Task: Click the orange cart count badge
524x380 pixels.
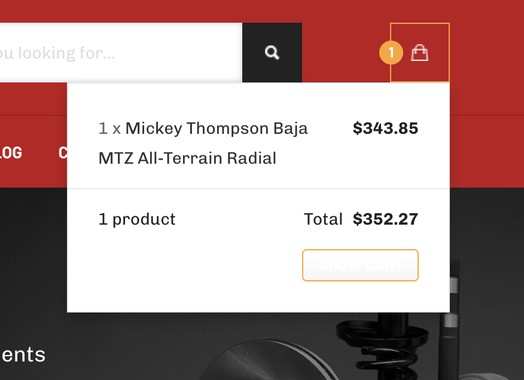Action: 391,53
